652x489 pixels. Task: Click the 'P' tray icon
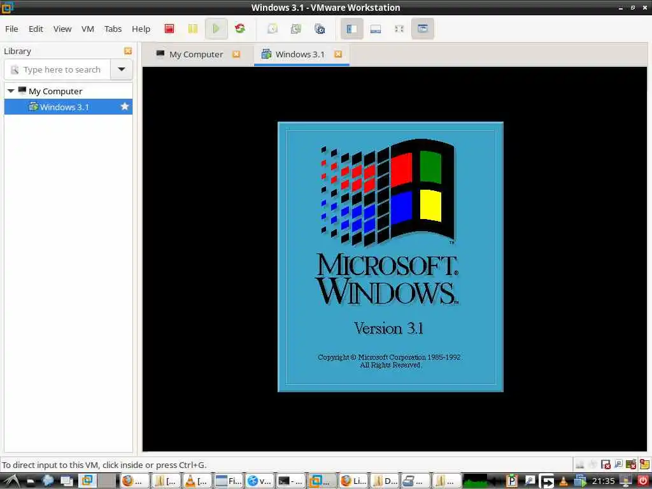point(512,481)
